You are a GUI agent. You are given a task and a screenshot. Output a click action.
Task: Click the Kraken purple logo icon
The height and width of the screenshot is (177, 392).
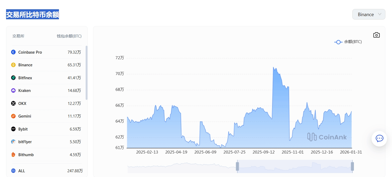13,90
